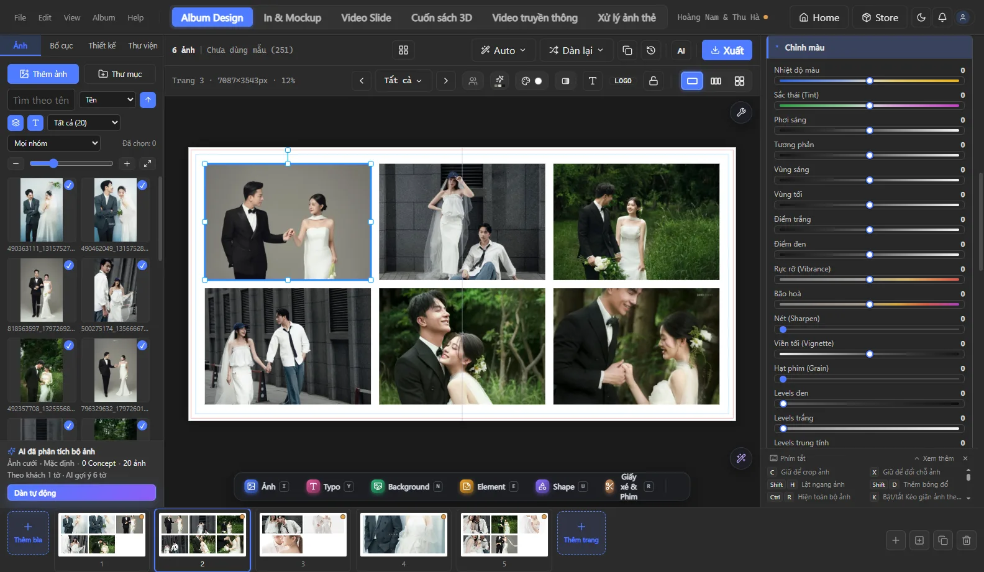Click the trash icon in the page strip
Screen dimensions: 984x572
click(x=967, y=540)
